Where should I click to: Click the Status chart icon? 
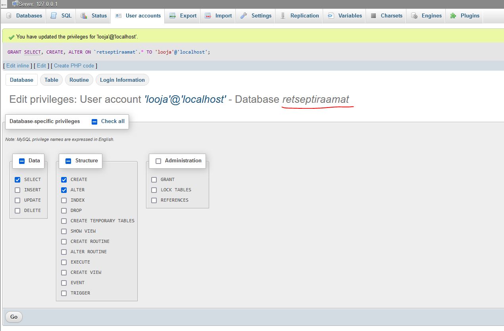(x=84, y=16)
